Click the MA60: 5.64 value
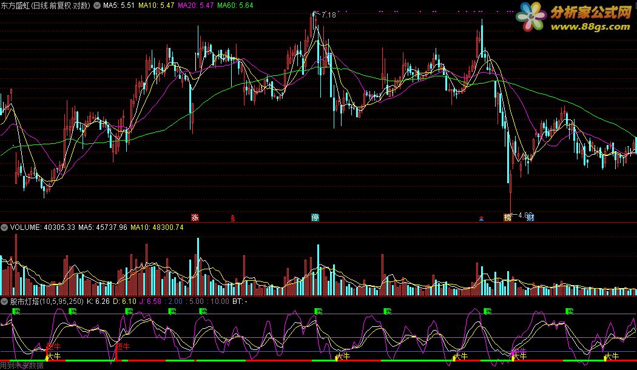This screenshot has height=370, width=637. 235,5
